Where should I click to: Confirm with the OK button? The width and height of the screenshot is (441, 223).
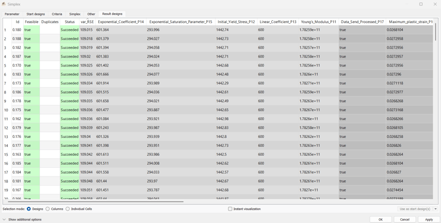coord(381,219)
